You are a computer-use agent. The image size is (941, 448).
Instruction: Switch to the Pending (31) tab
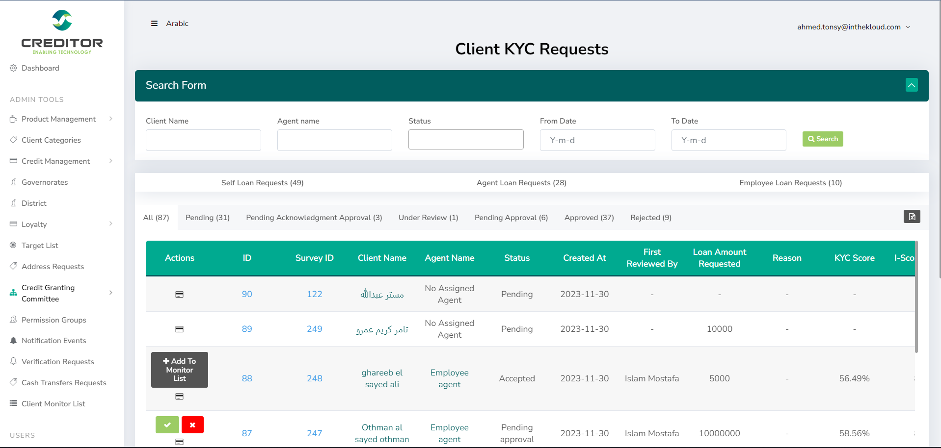point(207,218)
